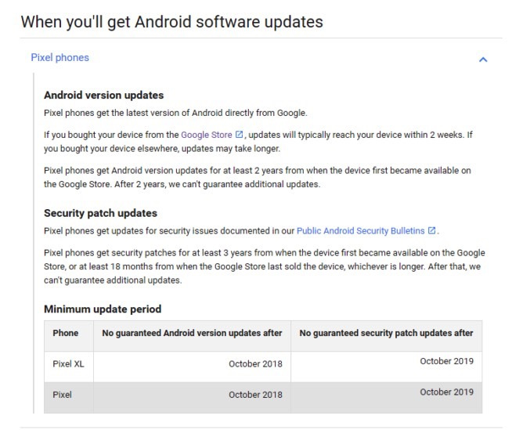The width and height of the screenshot is (523, 430).
Task: Select "No guaranteed Android version updates after" header
Action: coord(192,333)
